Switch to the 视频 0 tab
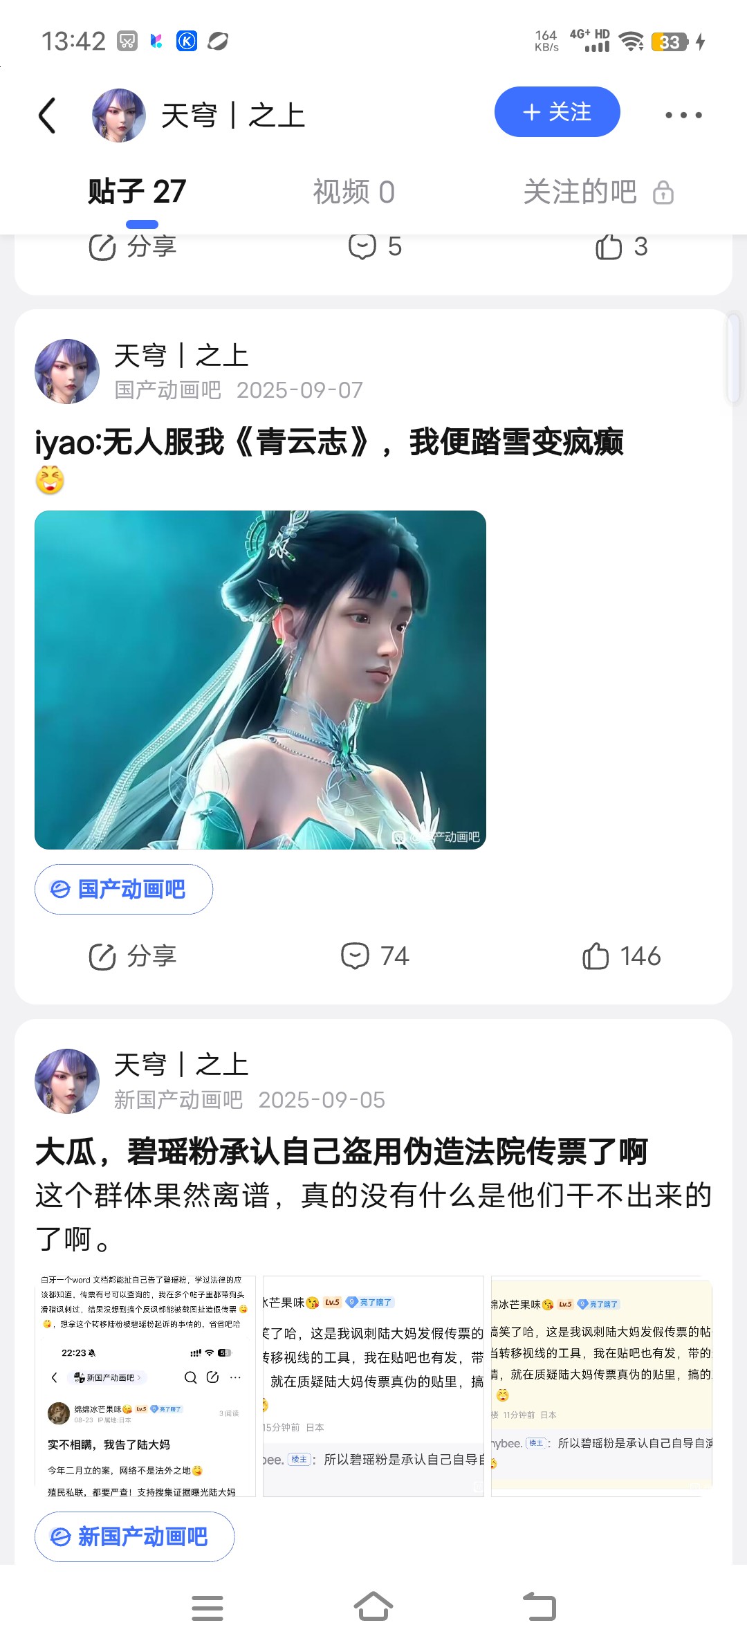 353,192
